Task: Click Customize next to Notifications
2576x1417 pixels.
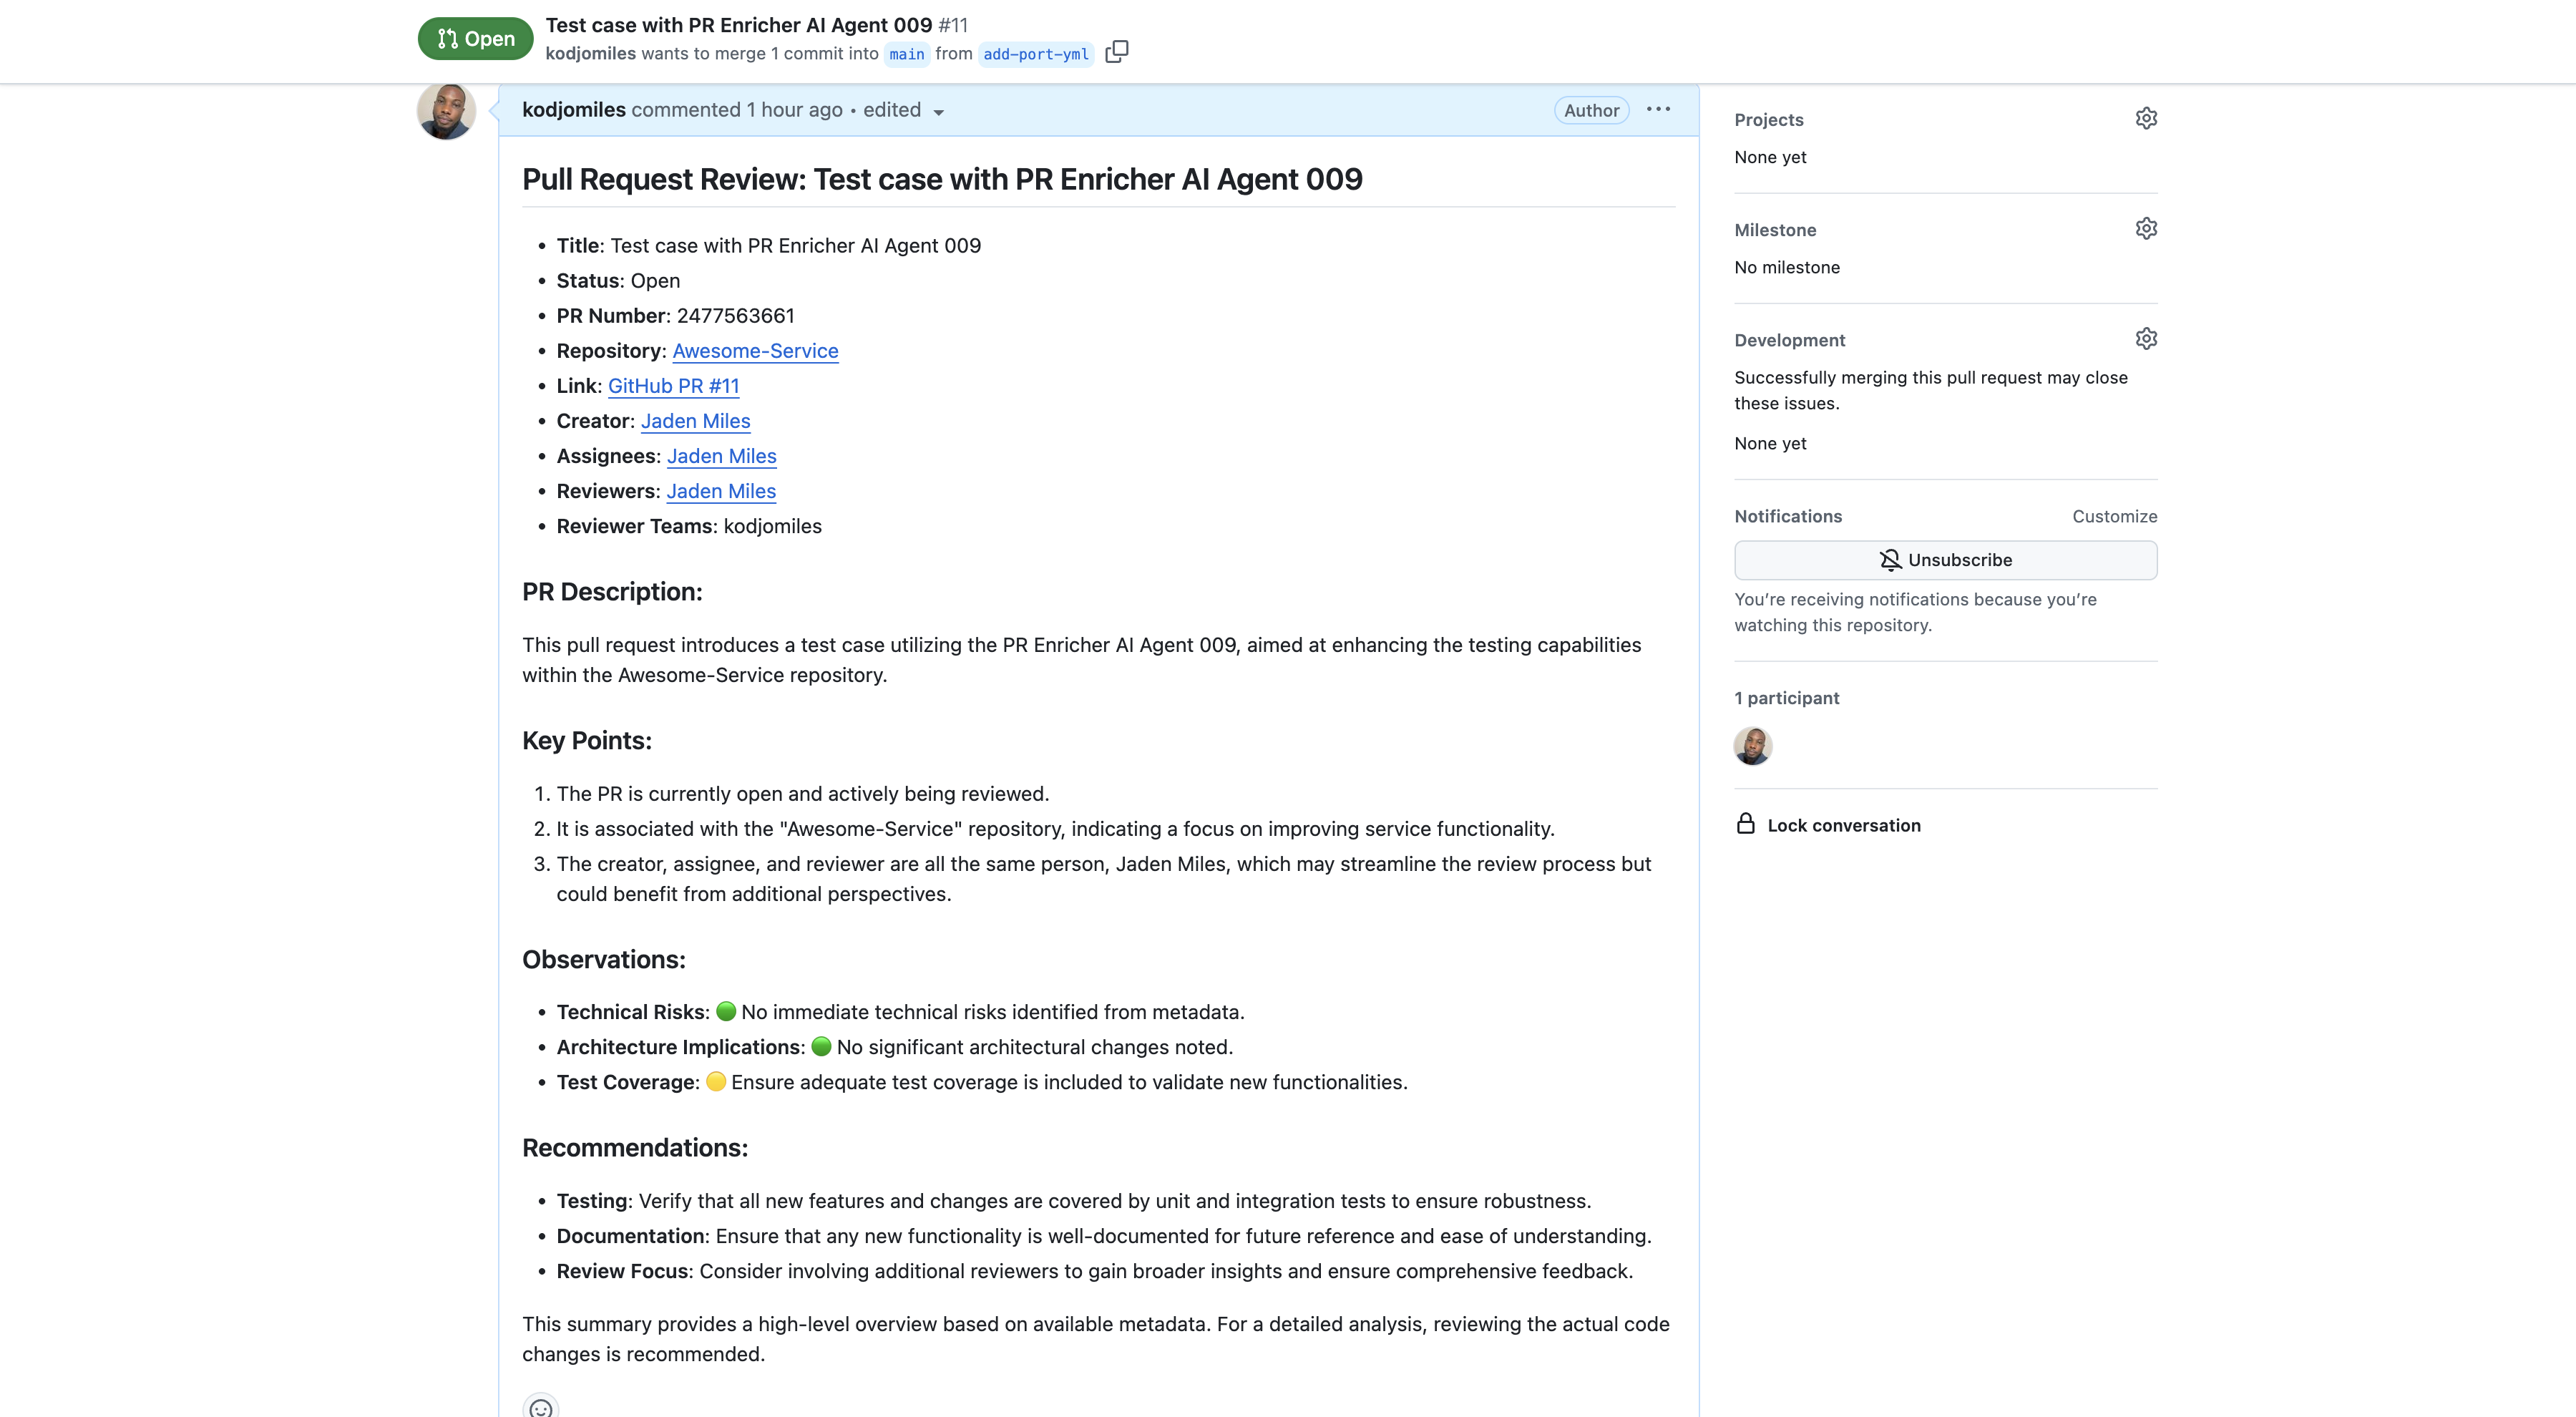Action: (x=2113, y=516)
